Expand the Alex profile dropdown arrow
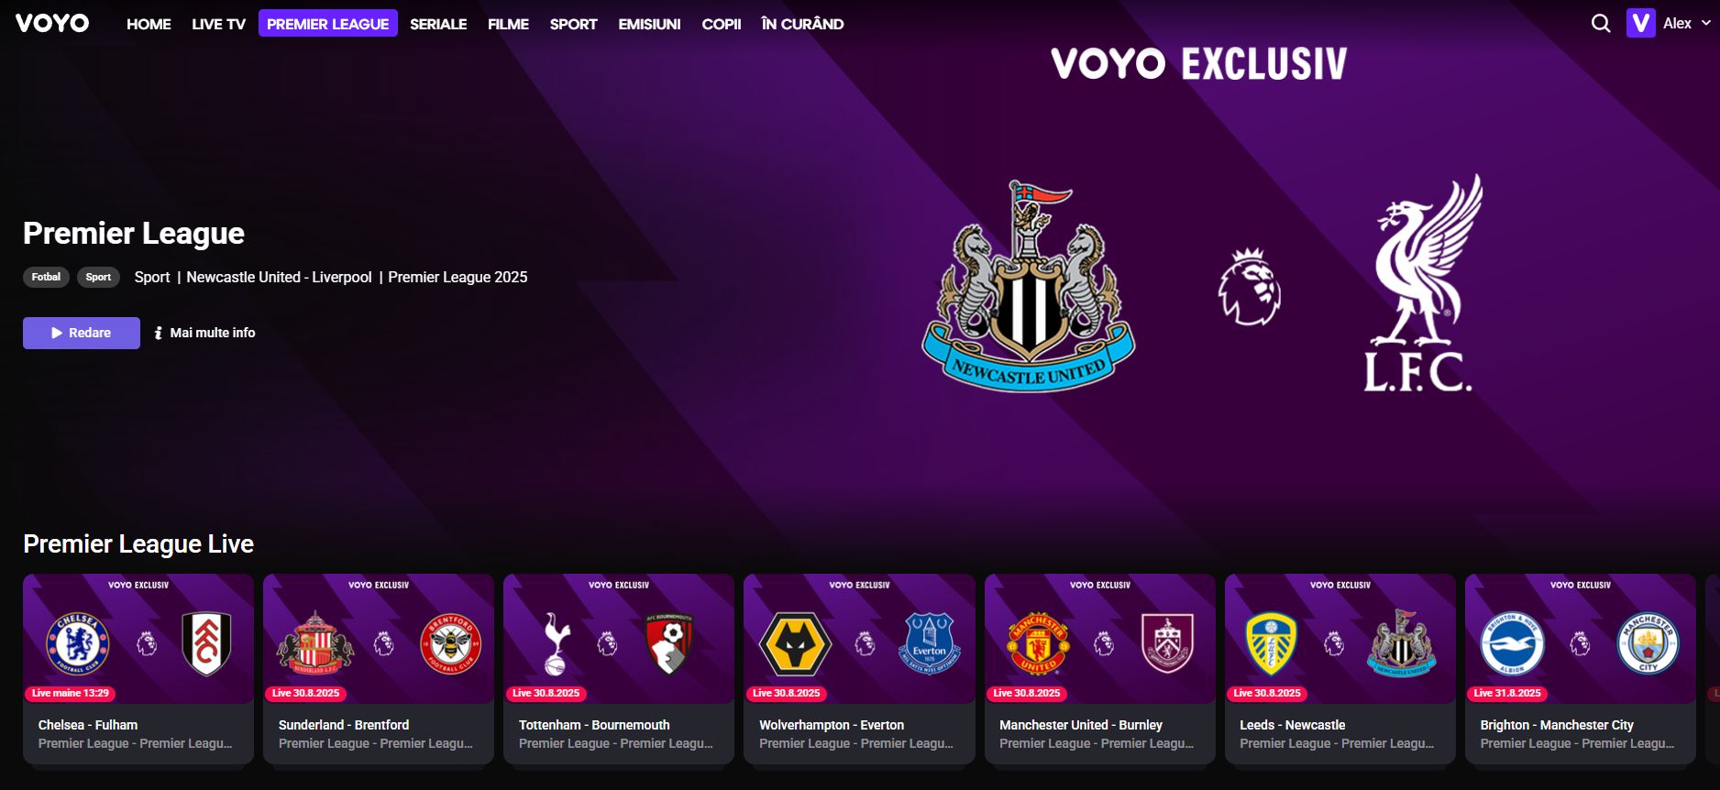 click(1706, 23)
